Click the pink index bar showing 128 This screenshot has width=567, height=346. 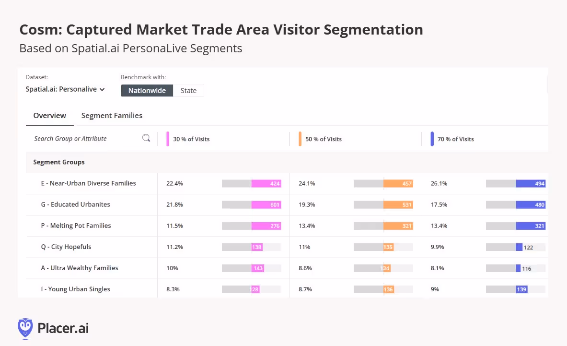click(255, 289)
